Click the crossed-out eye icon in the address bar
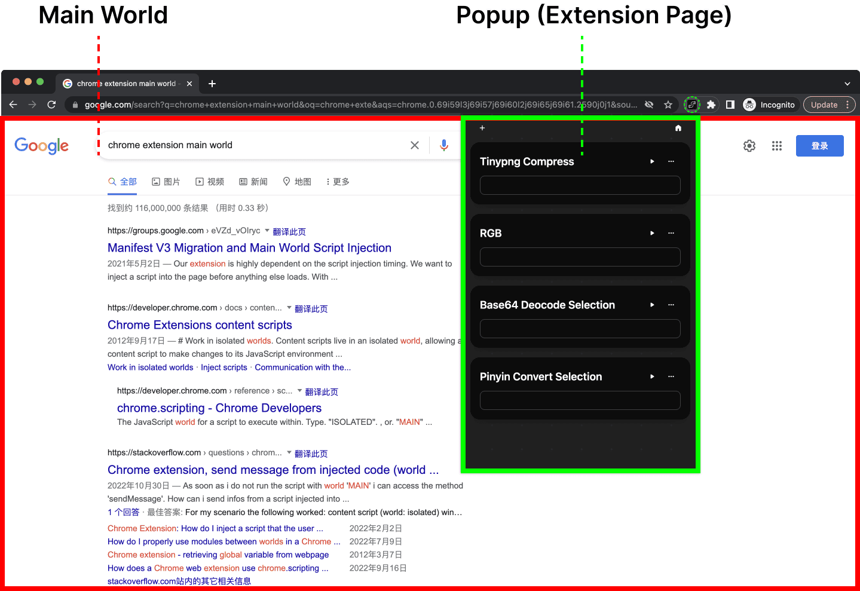Screen dimensions: 860x591 pos(649,105)
